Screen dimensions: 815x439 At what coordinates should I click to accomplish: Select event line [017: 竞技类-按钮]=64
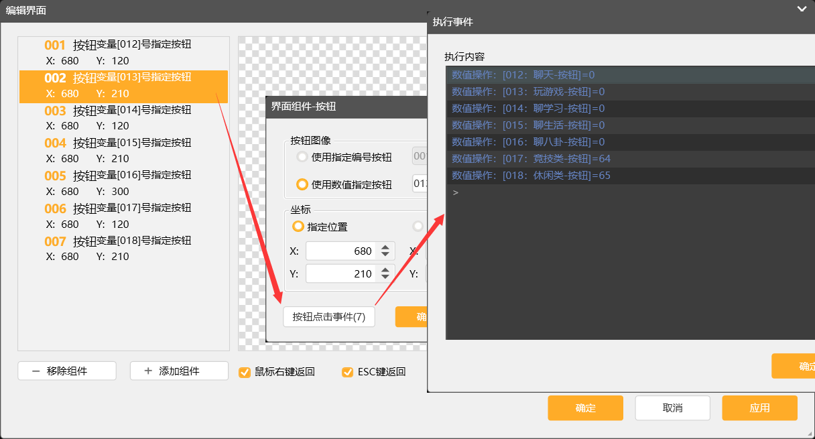[531, 159]
